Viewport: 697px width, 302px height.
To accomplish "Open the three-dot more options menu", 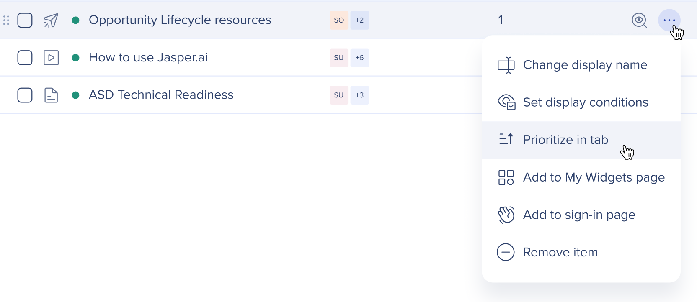I will point(669,20).
